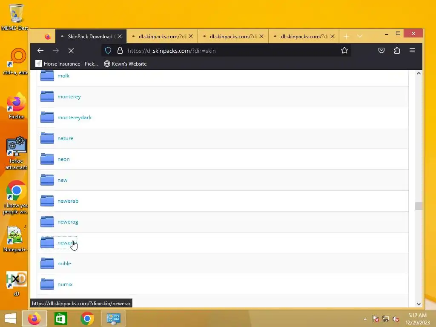Open the Windows Start button

11,318
